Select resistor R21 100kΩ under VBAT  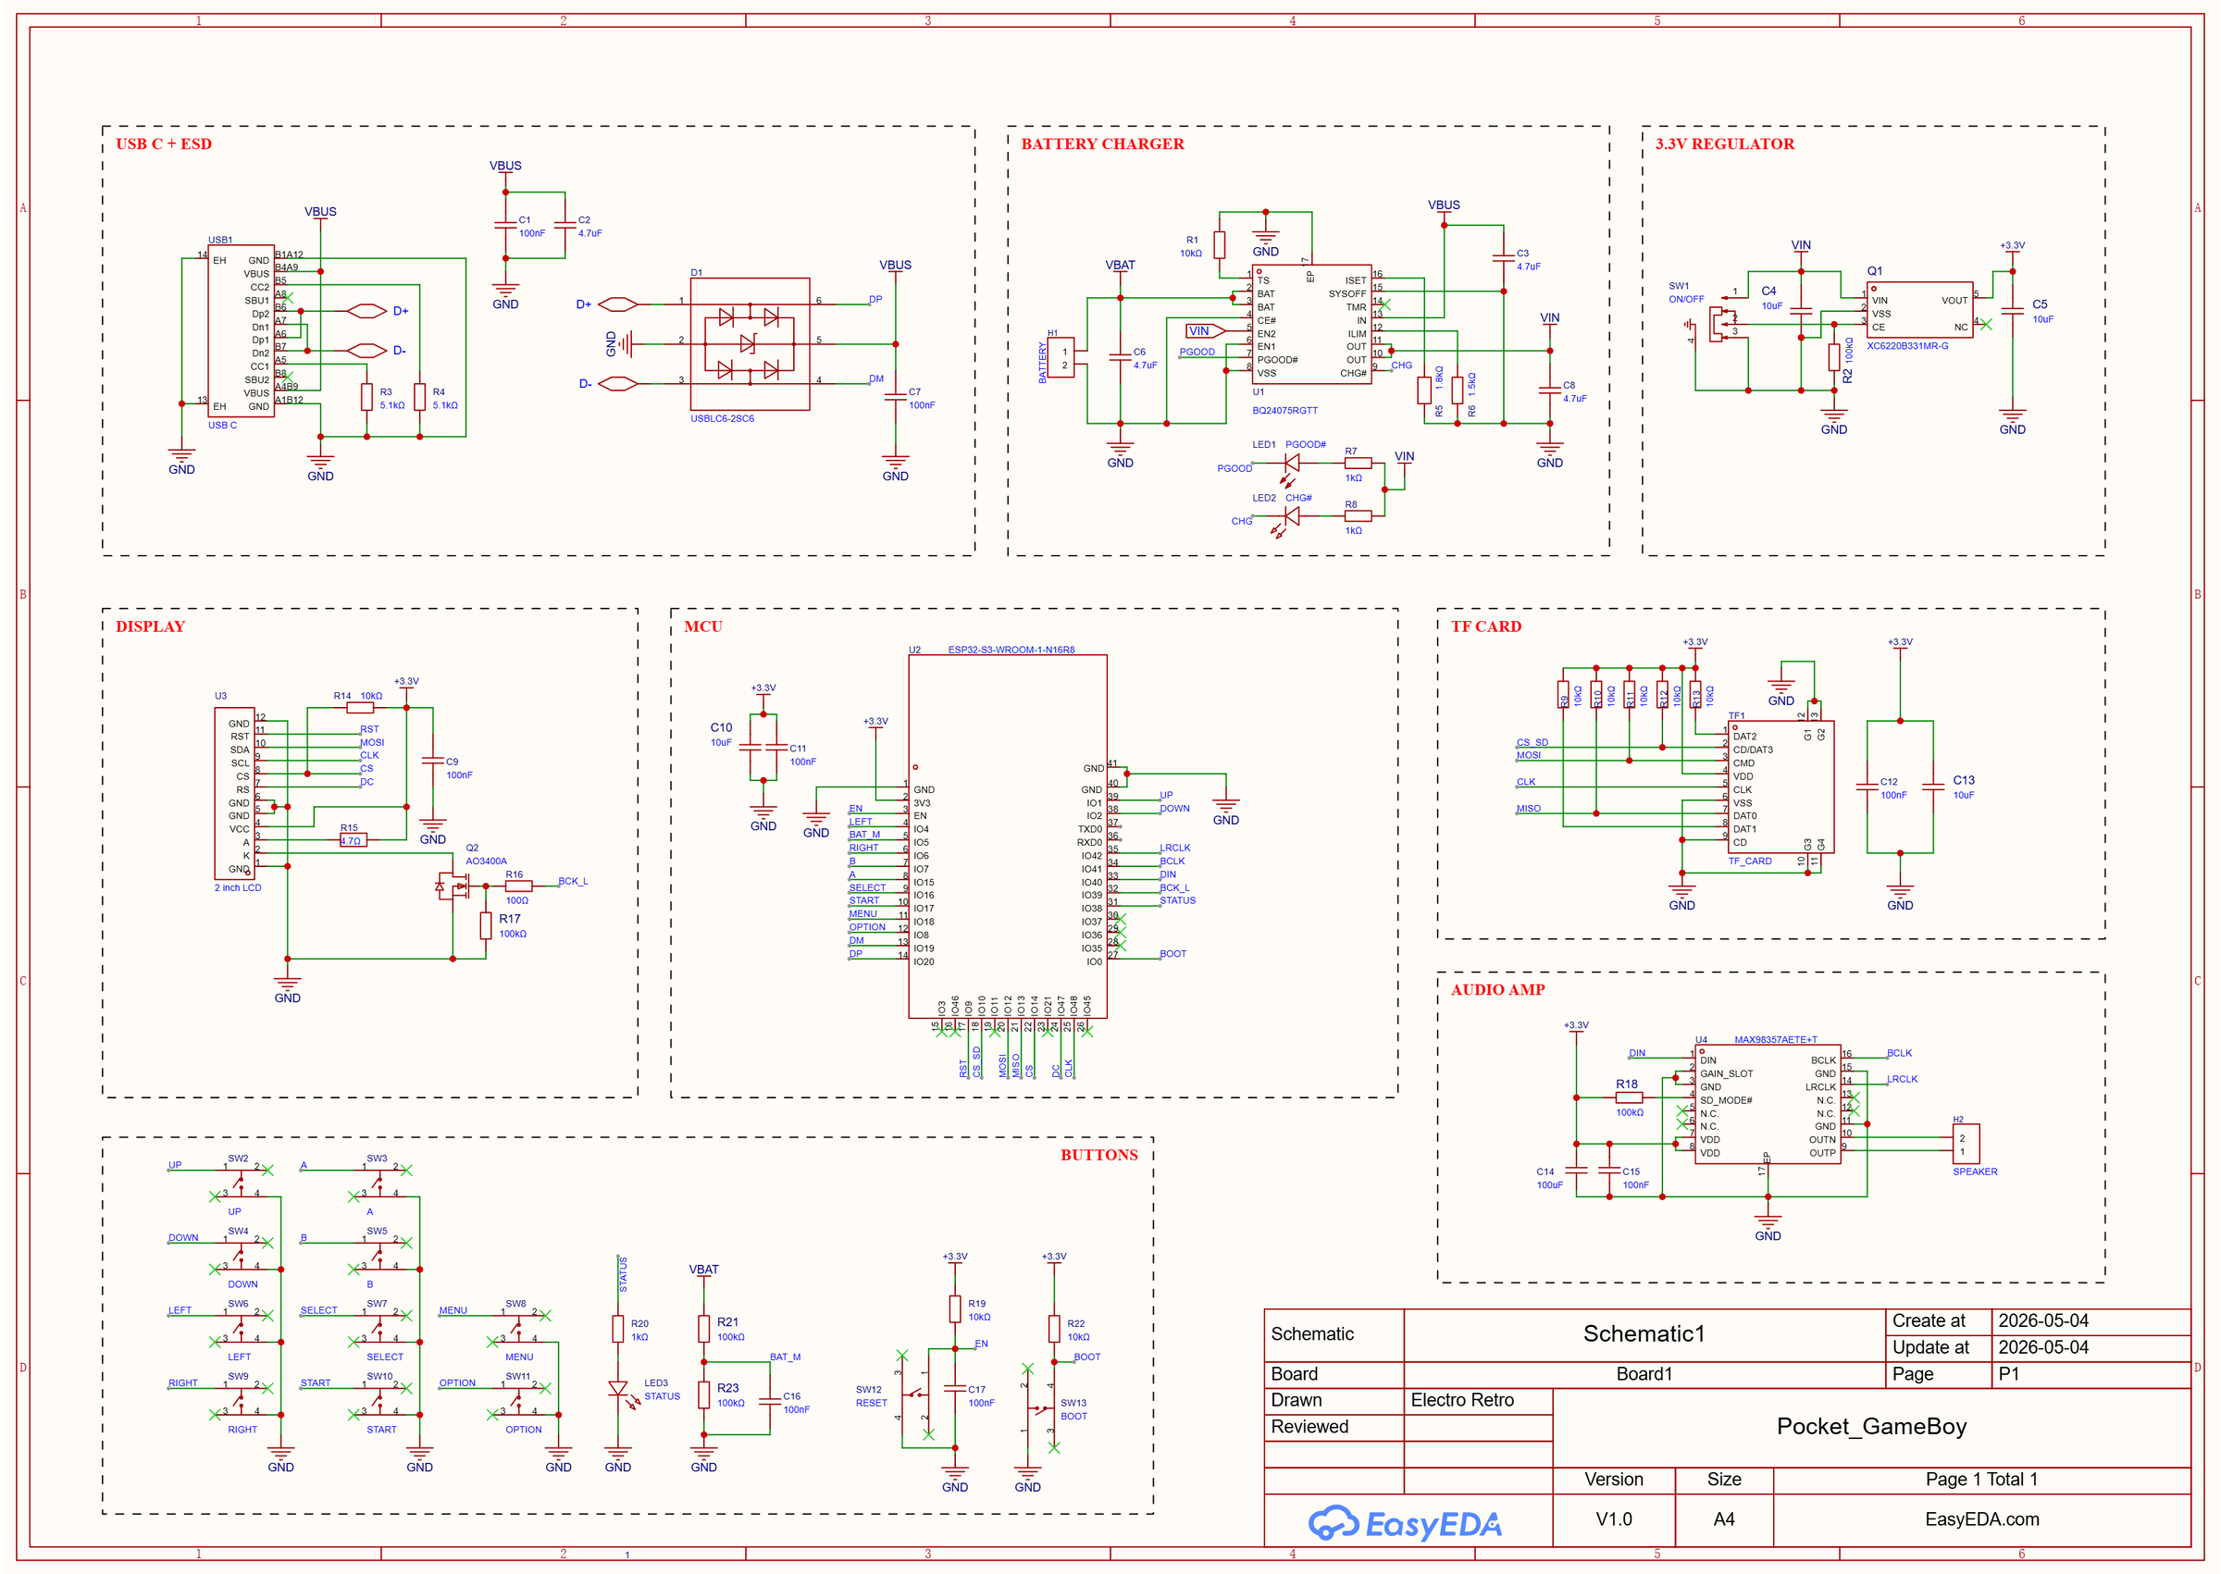[x=704, y=1329]
